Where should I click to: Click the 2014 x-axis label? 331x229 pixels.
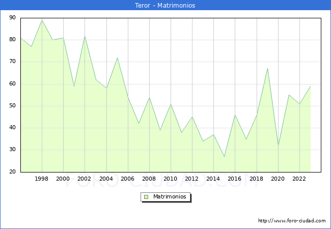[213, 179]
